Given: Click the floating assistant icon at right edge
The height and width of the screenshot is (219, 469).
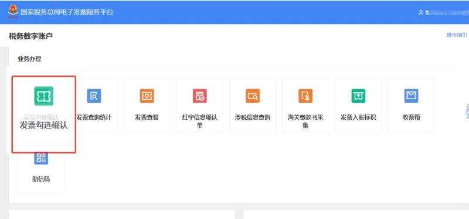Looking at the screenshot, I should pyautogui.click(x=467, y=112).
